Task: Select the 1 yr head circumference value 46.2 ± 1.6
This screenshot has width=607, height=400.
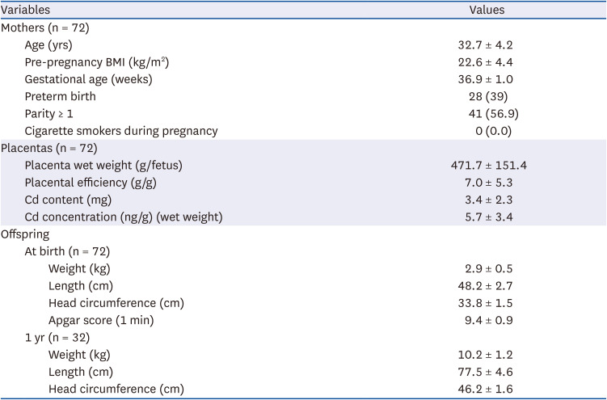Action: (x=486, y=389)
